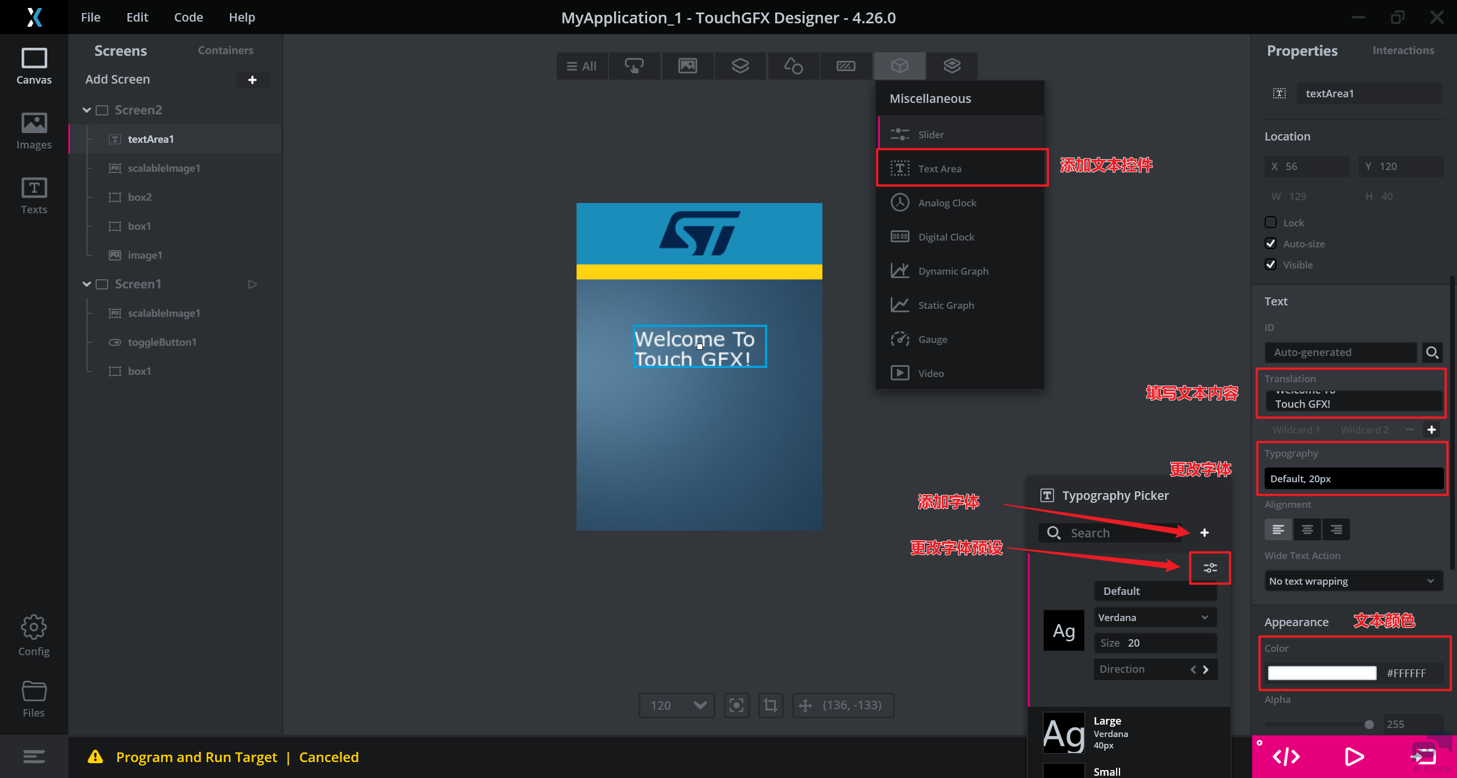Click the white text Color swatch
The width and height of the screenshot is (1457, 778).
tap(1322, 673)
